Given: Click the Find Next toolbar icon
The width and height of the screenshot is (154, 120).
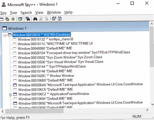Looking at the screenshot, I should [41, 19].
